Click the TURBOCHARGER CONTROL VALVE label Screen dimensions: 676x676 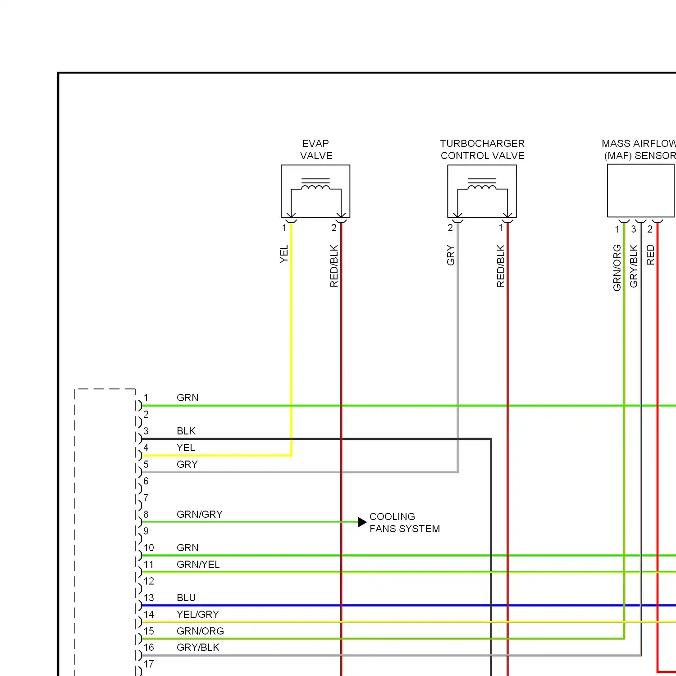point(482,150)
